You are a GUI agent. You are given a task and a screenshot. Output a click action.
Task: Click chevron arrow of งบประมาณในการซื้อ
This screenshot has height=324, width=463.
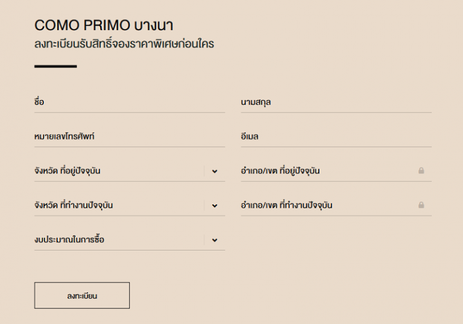(215, 240)
